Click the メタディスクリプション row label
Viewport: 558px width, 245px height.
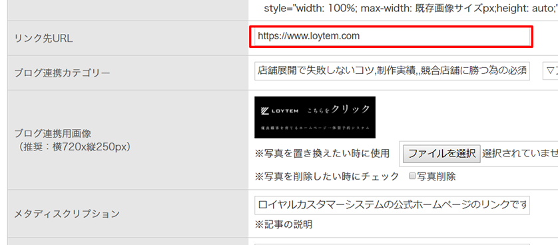pyautogui.click(x=67, y=214)
